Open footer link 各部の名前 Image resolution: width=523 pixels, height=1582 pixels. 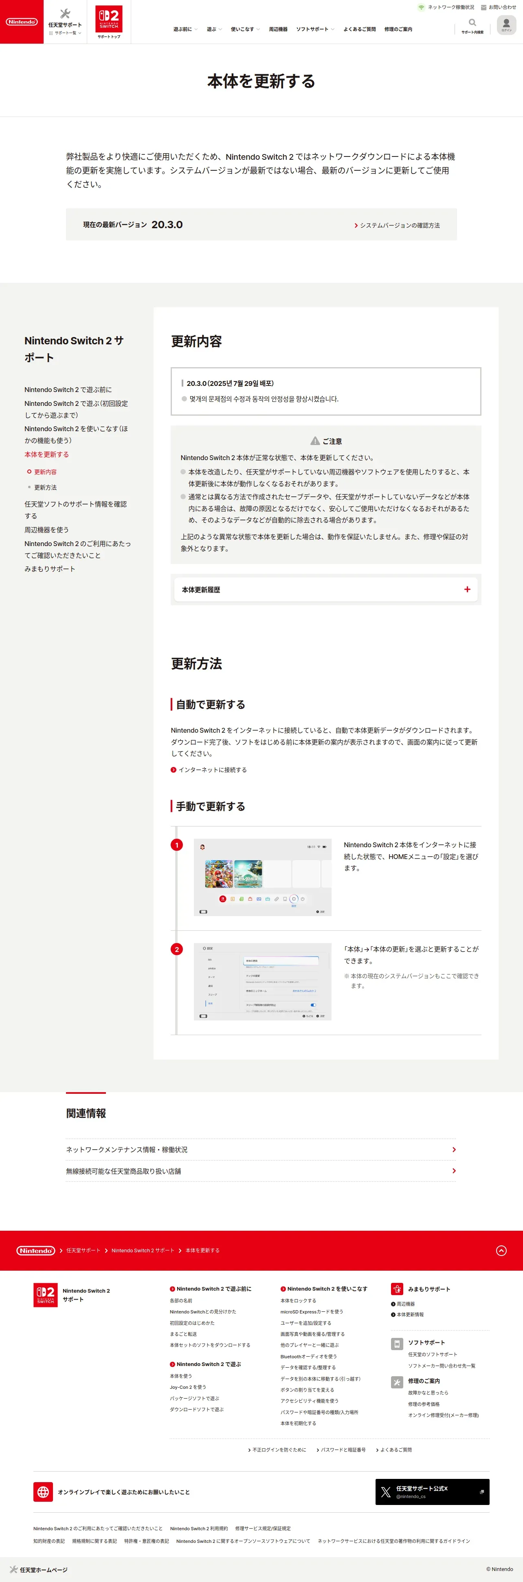click(x=181, y=1301)
